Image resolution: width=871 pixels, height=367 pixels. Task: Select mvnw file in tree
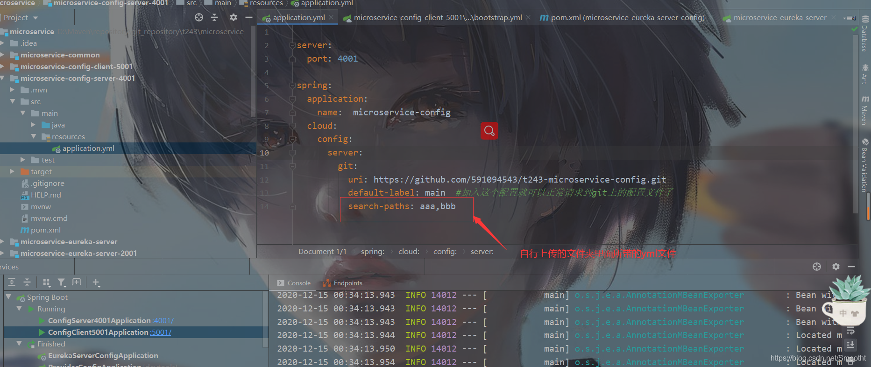click(41, 206)
